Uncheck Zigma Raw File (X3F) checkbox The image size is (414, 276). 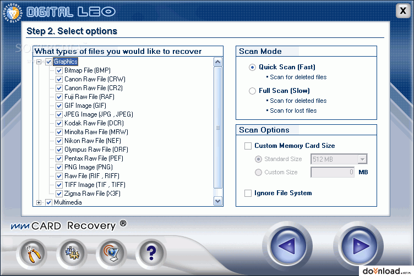click(x=59, y=194)
